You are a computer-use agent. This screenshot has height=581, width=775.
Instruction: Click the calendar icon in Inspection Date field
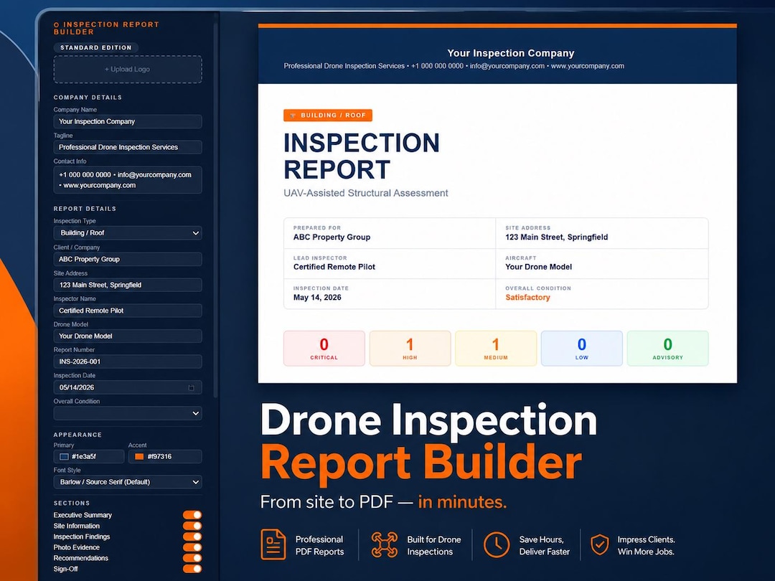(x=192, y=388)
